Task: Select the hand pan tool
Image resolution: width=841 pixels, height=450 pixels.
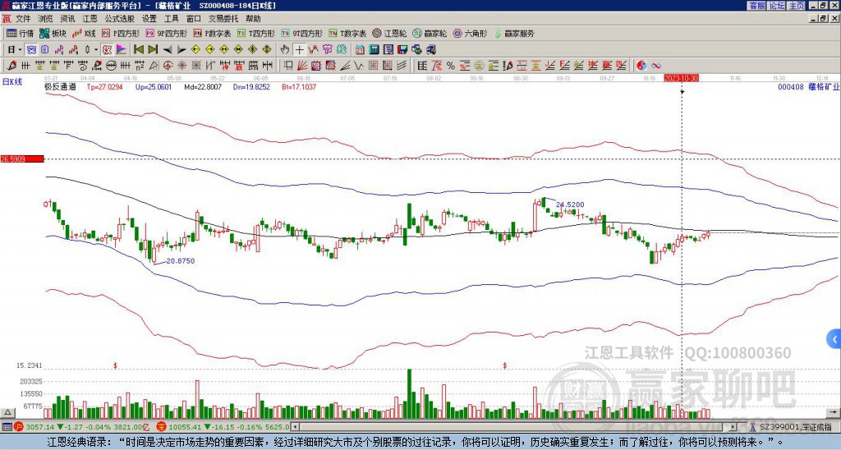Action: [x=285, y=49]
